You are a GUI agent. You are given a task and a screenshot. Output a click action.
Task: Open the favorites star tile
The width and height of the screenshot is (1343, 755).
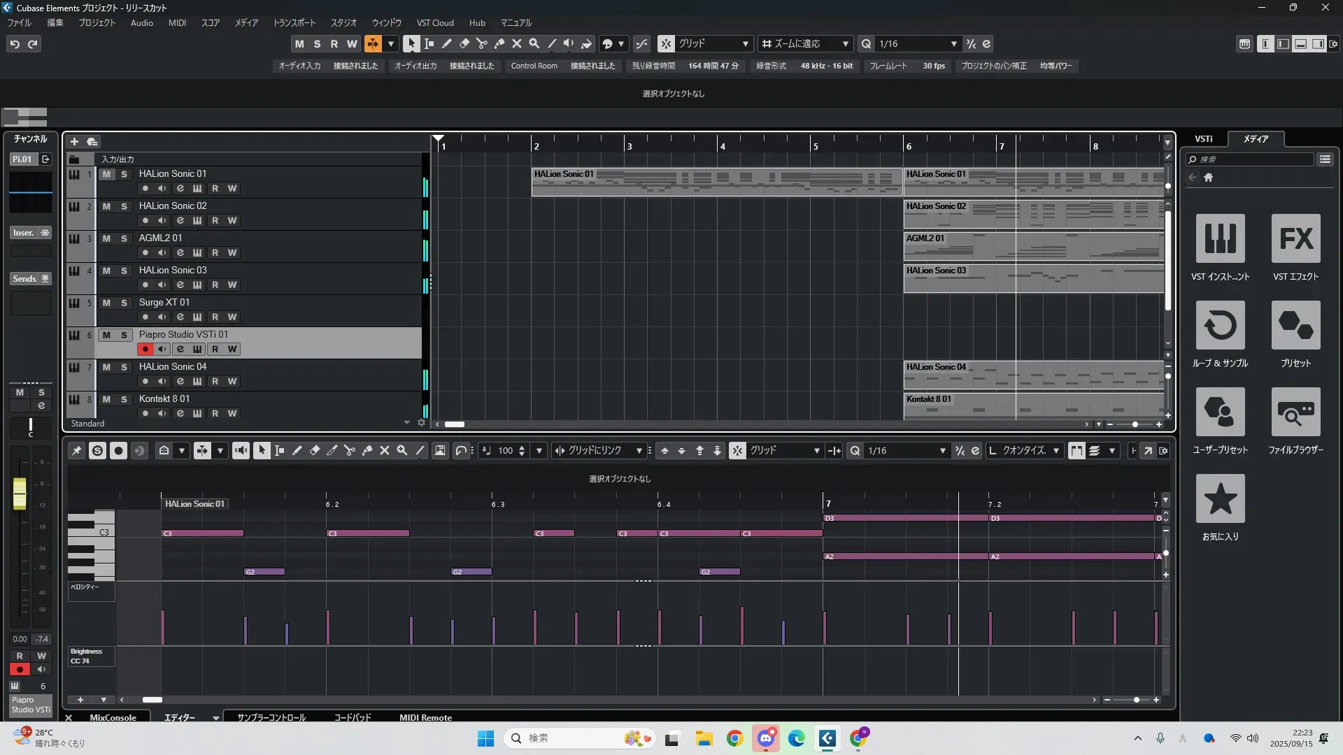(x=1220, y=499)
